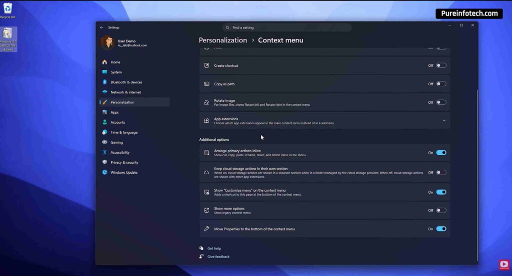Click the Time & language globe icon
Viewport: 512px width, 276px height.
(x=104, y=132)
